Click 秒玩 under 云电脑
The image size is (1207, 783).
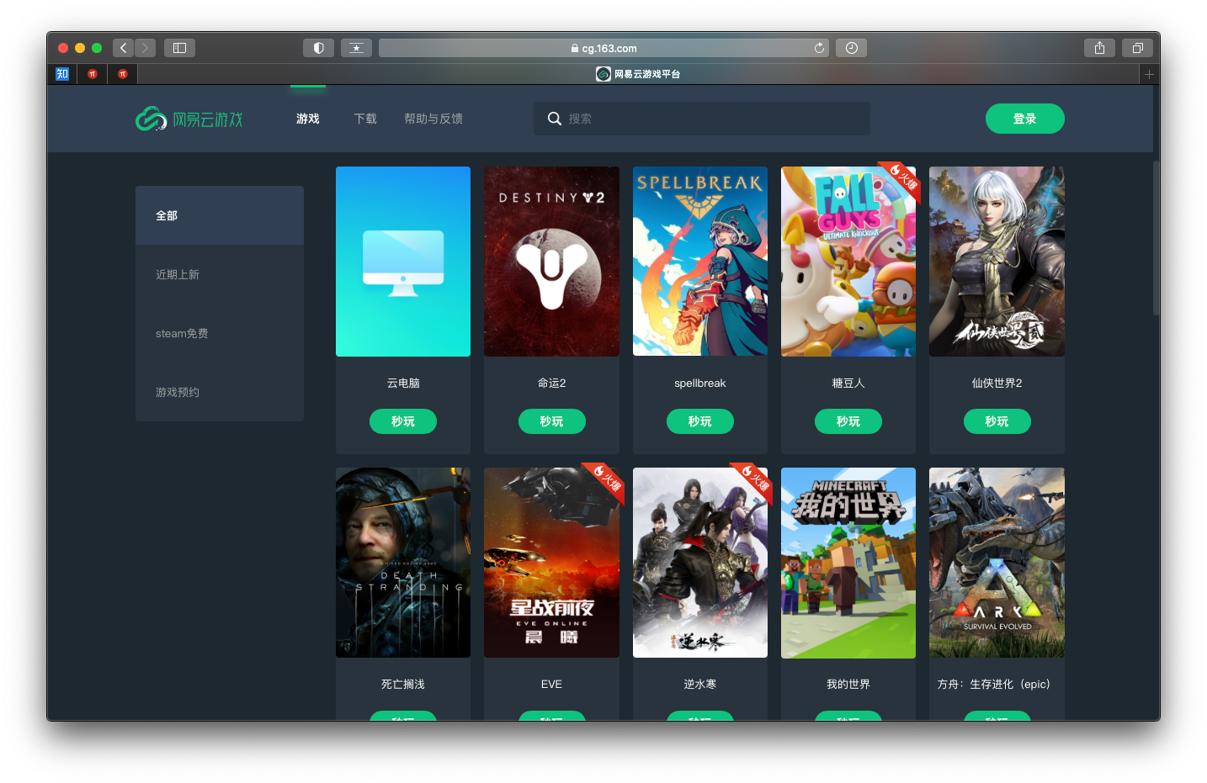click(x=403, y=421)
